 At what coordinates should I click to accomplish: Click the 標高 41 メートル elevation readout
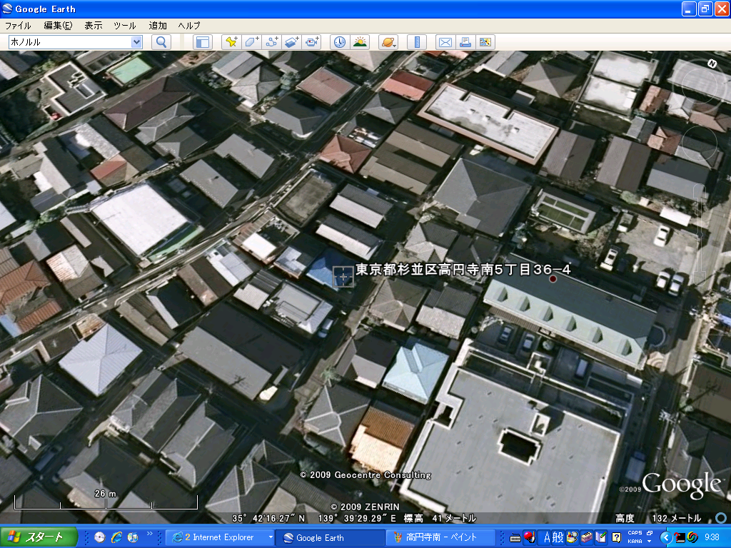(x=440, y=518)
